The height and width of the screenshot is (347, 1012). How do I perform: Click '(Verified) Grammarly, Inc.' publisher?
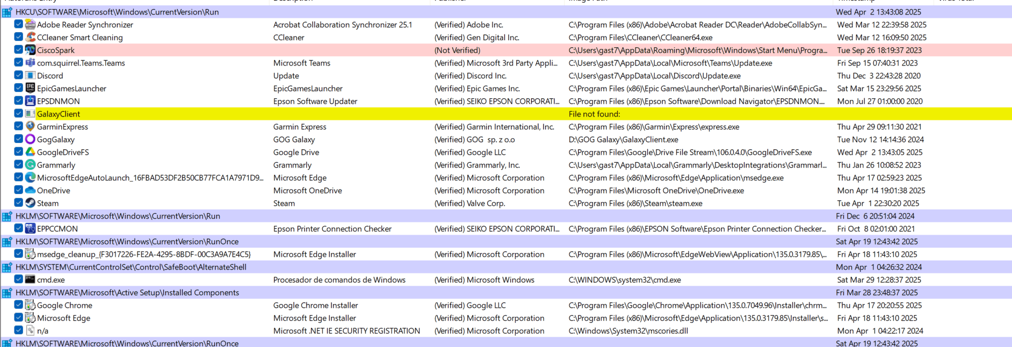[x=477, y=165]
